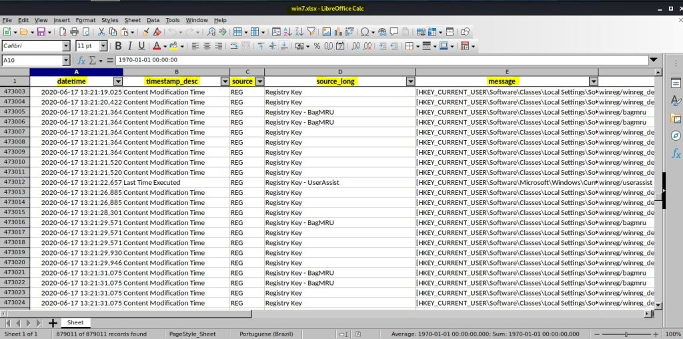Click the add new sheet plus button
This screenshot has height=339, width=683.
(52, 323)
